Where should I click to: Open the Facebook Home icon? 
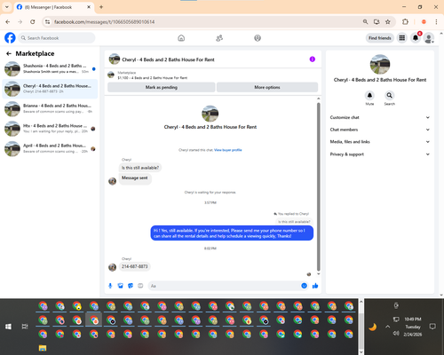tap(181, 38)
